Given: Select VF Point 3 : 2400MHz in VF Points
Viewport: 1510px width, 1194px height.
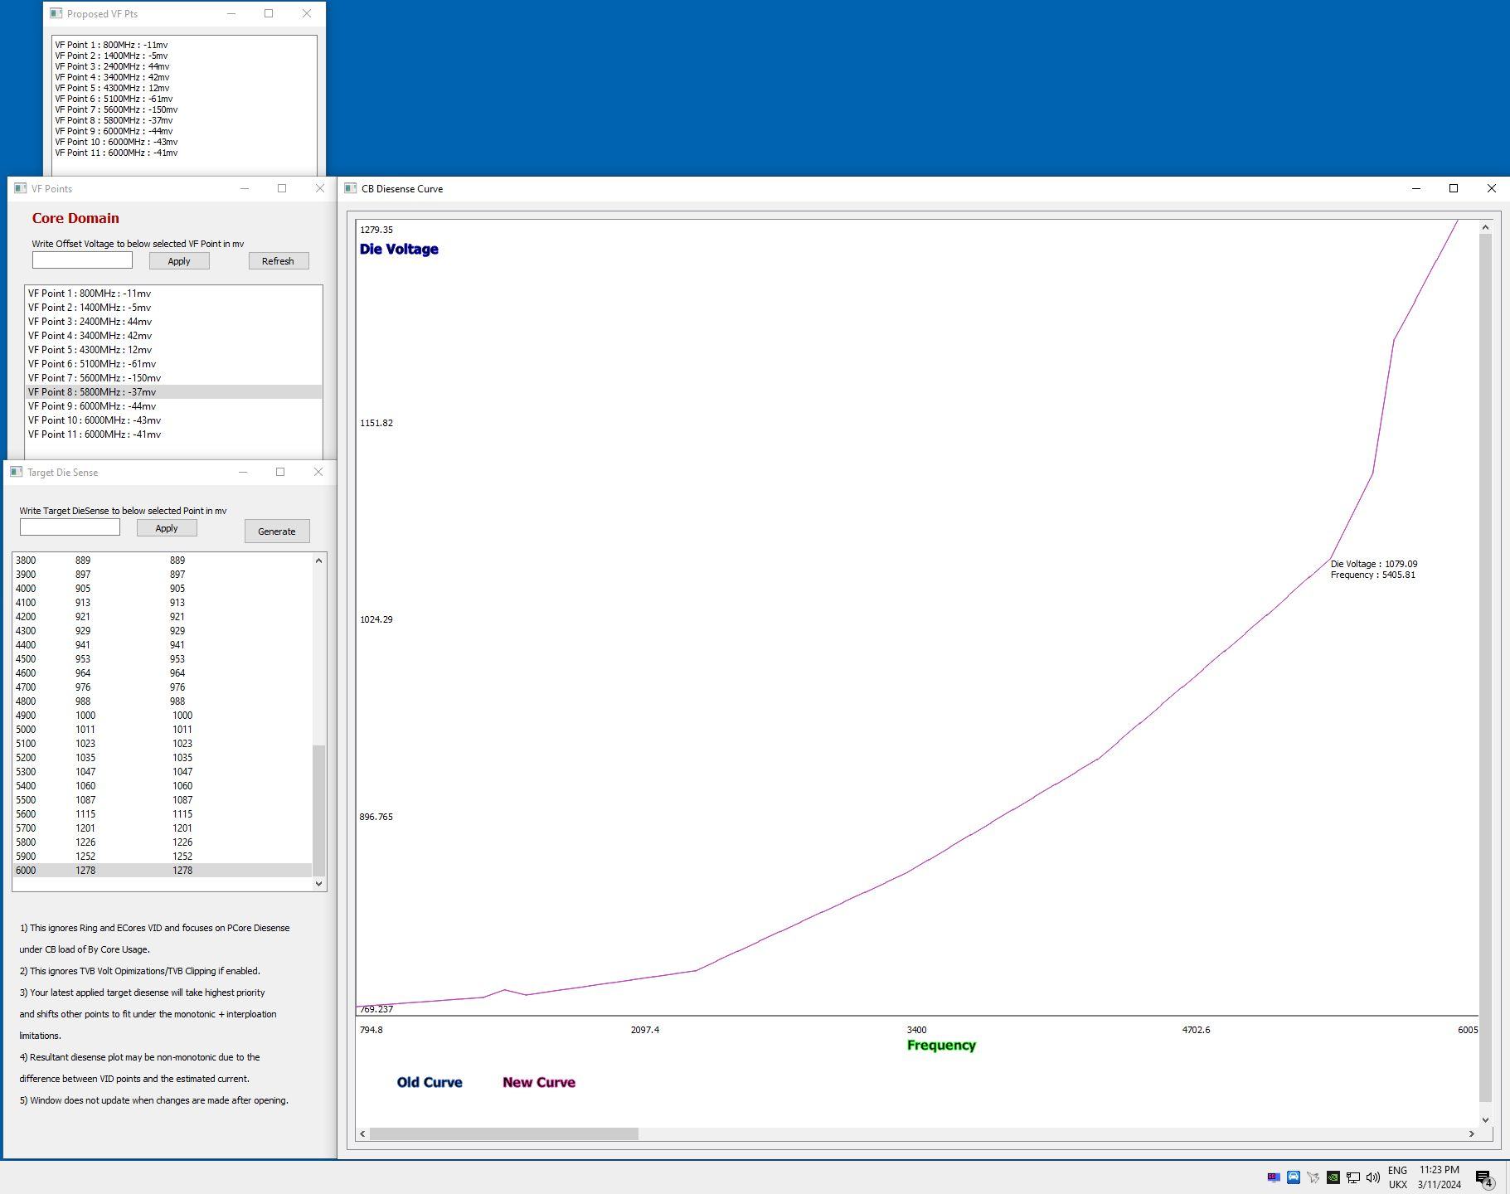Looking at the screenshot, I should (173, 322).
